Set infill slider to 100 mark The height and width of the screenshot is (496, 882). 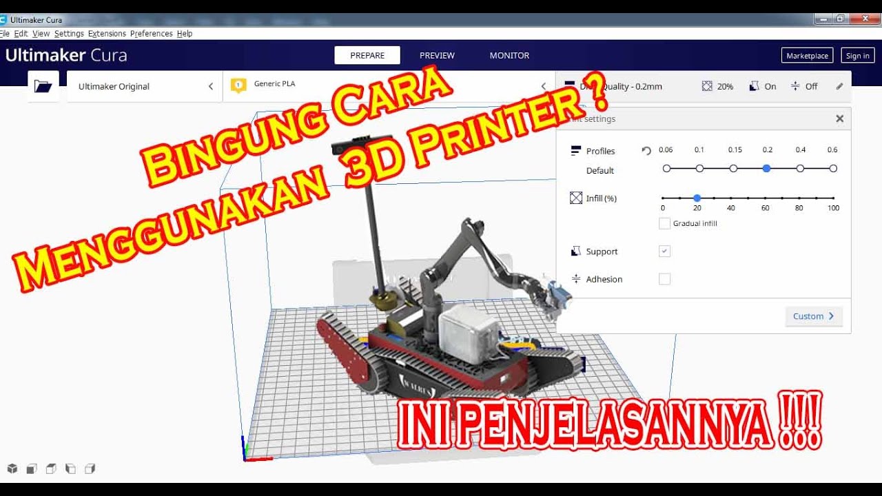tap(834, 198)
